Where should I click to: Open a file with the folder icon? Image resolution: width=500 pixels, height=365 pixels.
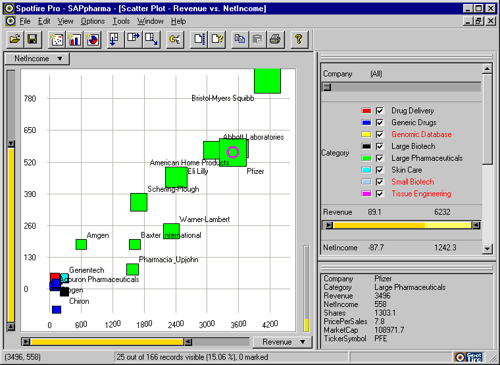14,40
